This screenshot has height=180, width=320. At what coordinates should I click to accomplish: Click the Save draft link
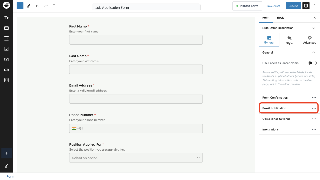[273, 6]
